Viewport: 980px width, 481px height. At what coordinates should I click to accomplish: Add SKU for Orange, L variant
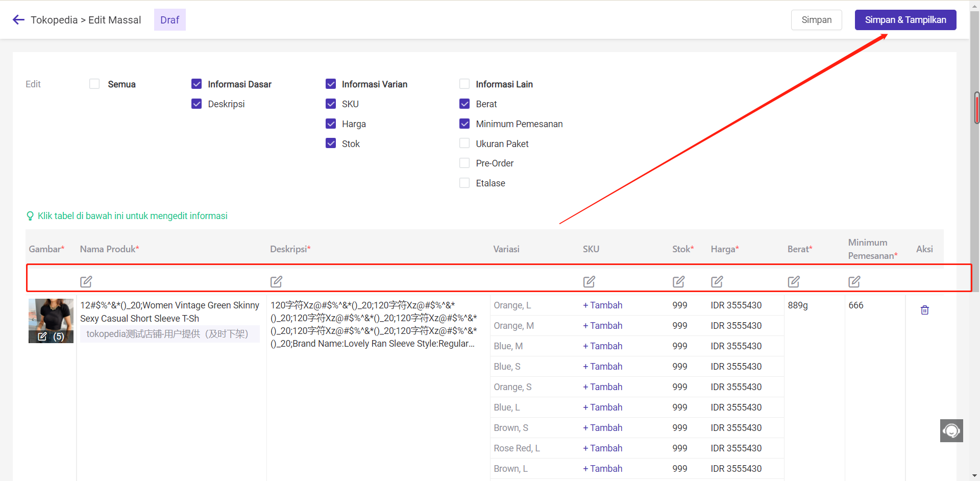602,305
